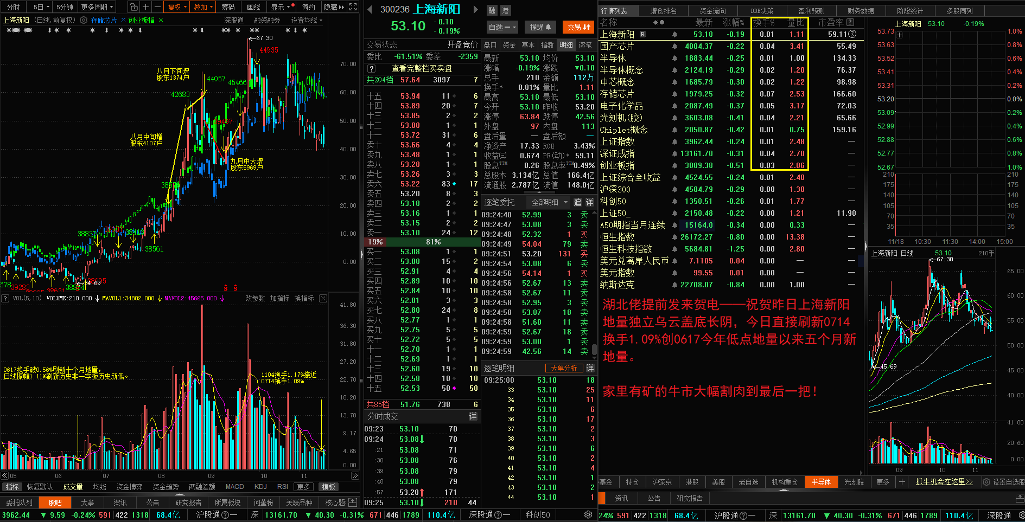Viewport: 1025px width, 522px height.
Task: Remove the 创业板指 overlay
Action: point(161,20)
